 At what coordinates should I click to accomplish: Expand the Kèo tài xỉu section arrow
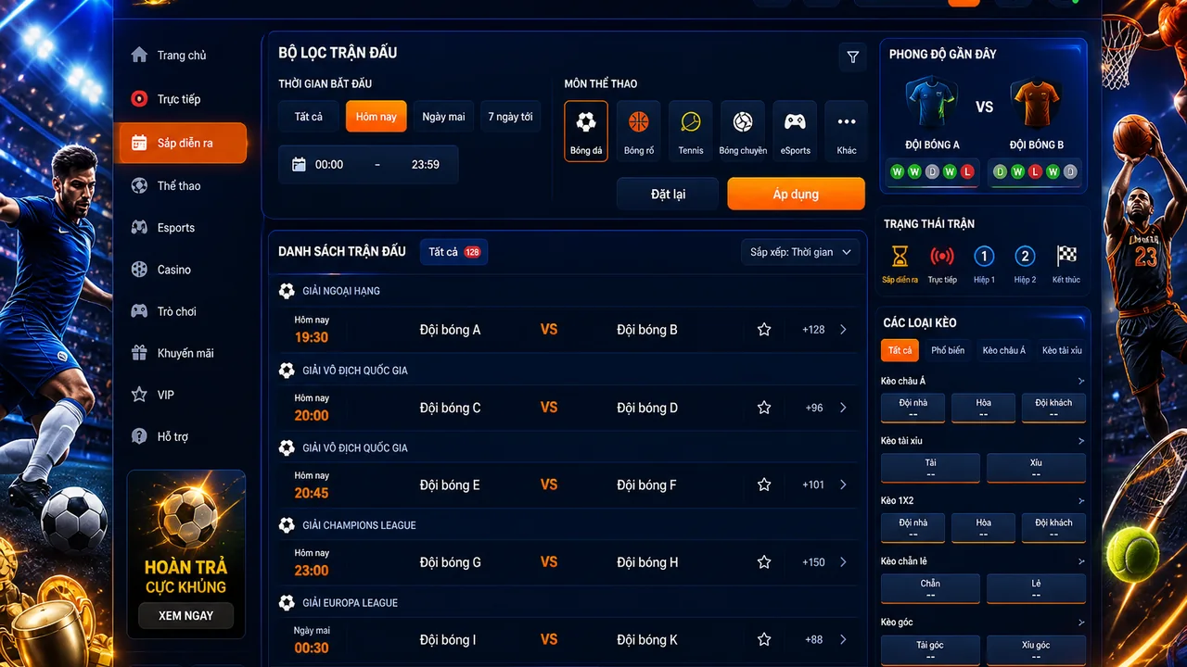point(1081,441)
